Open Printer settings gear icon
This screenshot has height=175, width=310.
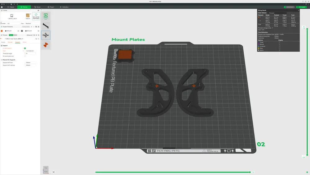38,10
